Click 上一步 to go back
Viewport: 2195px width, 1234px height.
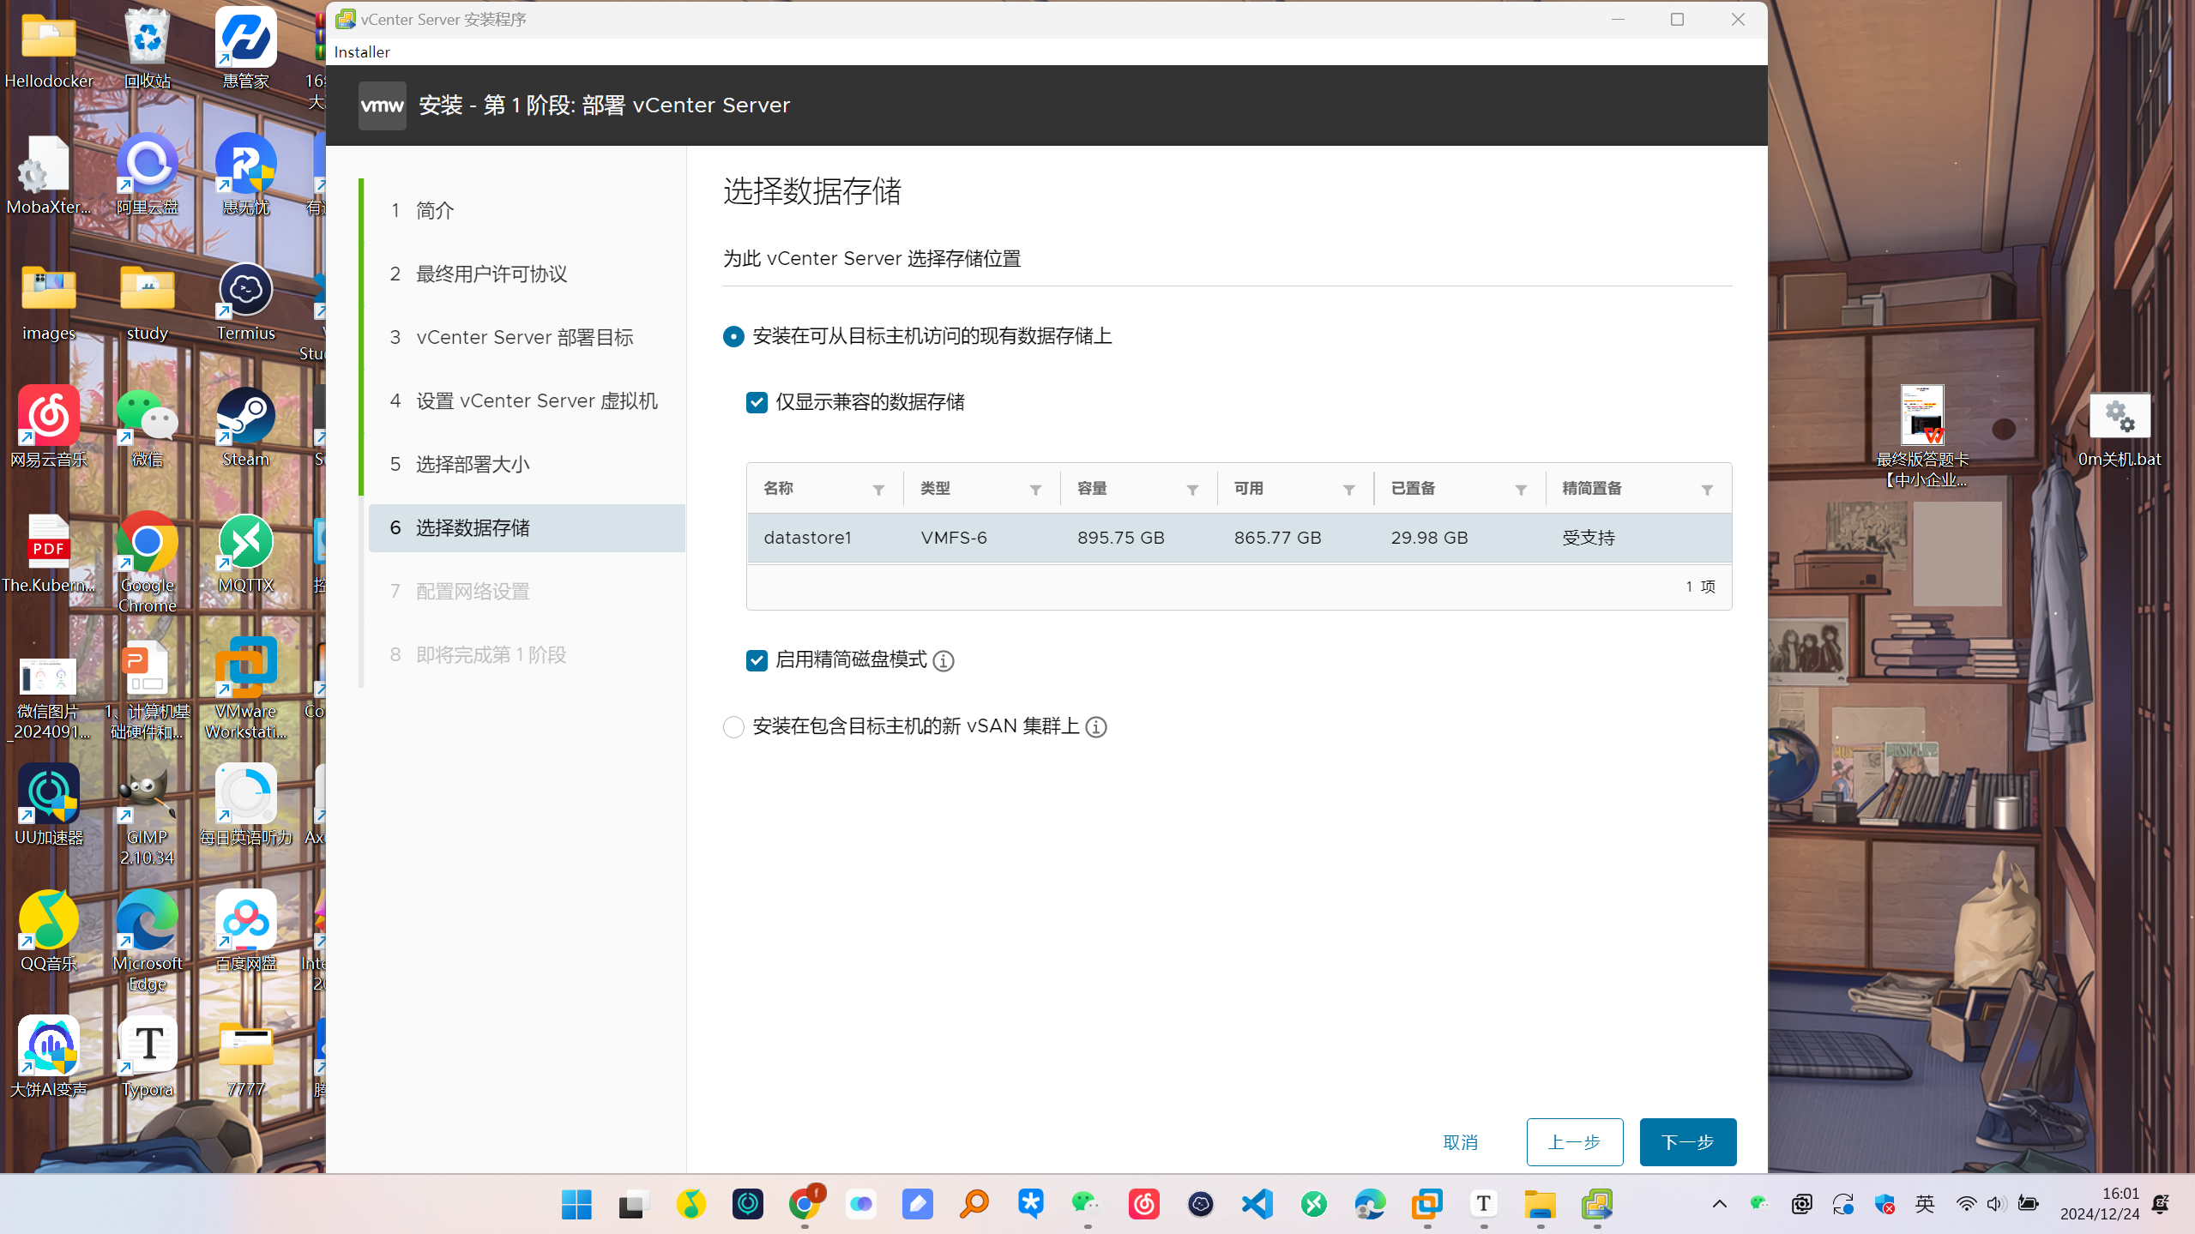click(x=1574, y=1142)
